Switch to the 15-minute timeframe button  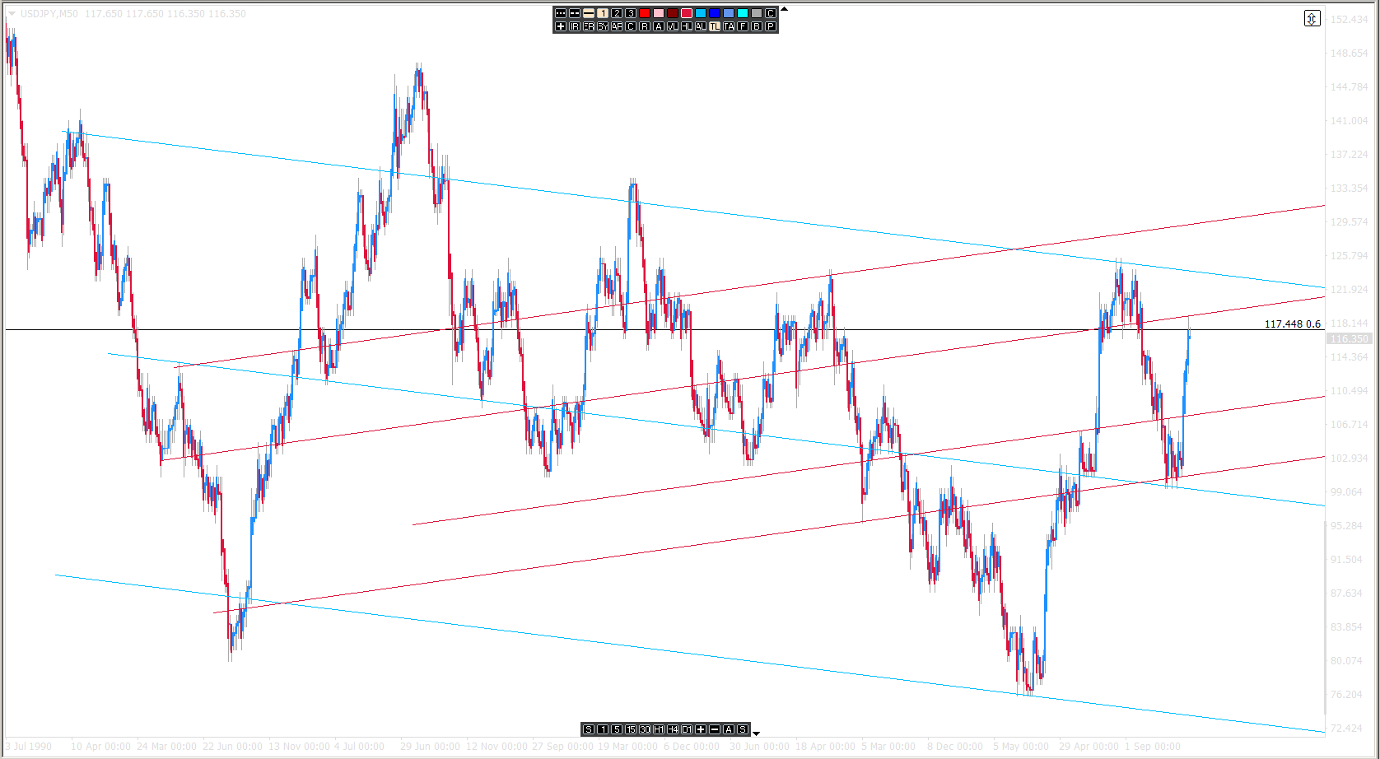pyautogui.click(x=631, y=729)
